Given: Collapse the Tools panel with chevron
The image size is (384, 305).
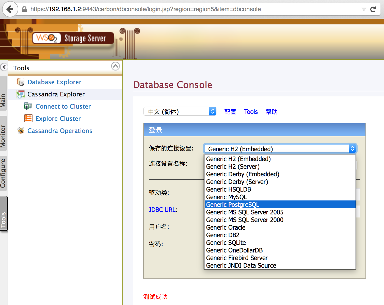Looking at the screenshot, I should pos(115,66).
